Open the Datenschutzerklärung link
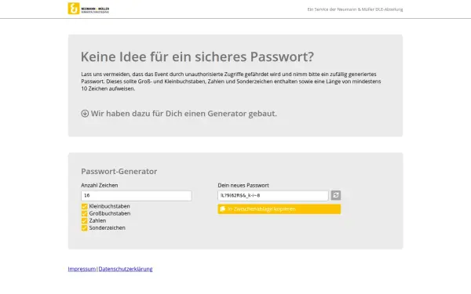 point(126,269)
